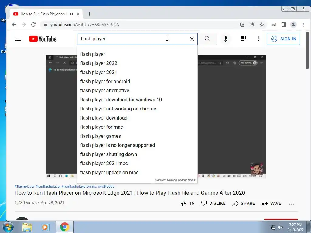This screenshot has width=311, height=233.
Task: Open YouTube settings three-dot menu
Action: [258, 39]
